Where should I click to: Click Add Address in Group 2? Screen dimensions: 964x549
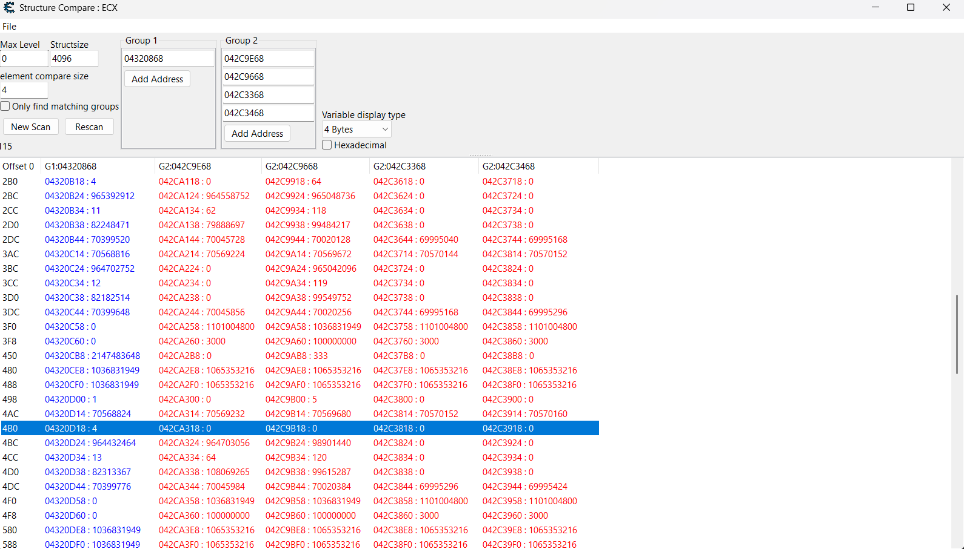(x=257, y=134)
